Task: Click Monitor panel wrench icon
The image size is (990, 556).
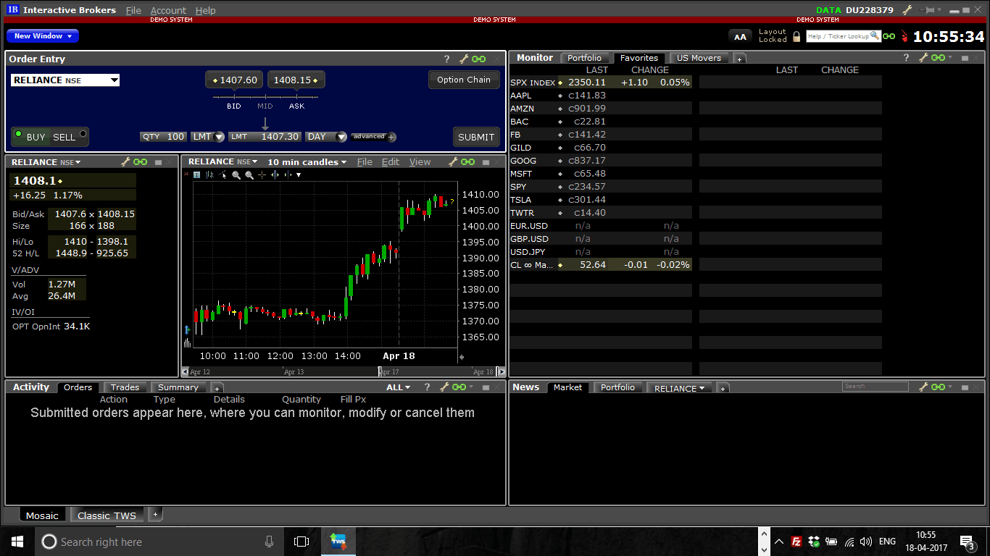Action: pyautogui.click(x=923, y=58)
